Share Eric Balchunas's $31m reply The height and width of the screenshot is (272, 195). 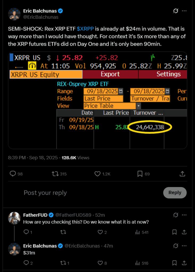coord(184,263)
